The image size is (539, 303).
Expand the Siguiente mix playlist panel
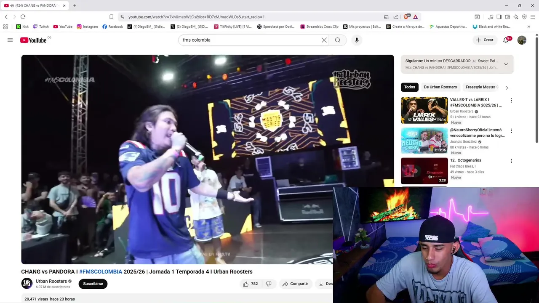pyautogui.click(x=506, y=64)
